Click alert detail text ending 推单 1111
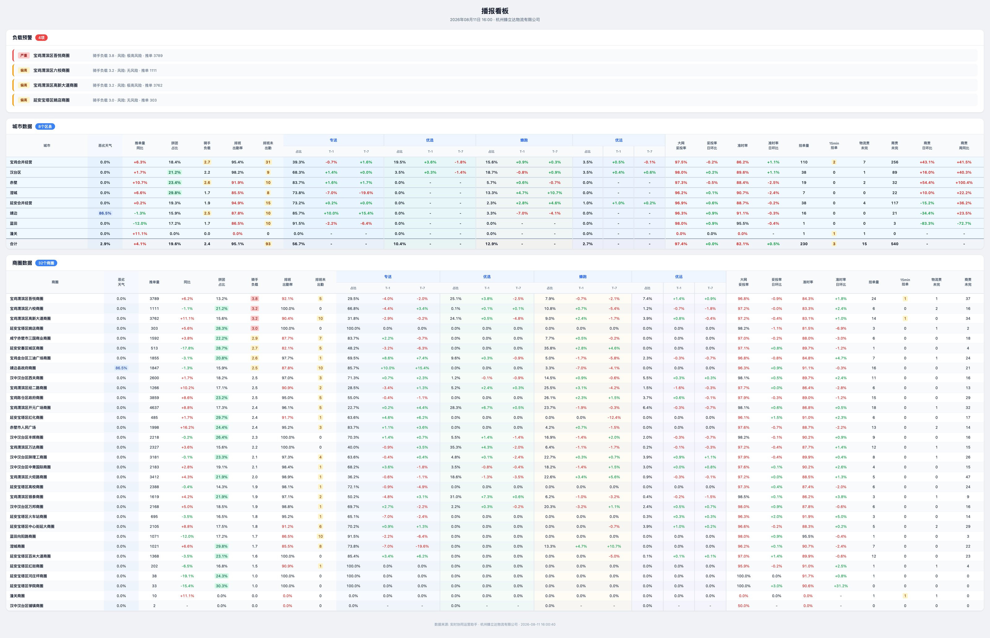This screenshot has width=990, height=638. [125, 71]
